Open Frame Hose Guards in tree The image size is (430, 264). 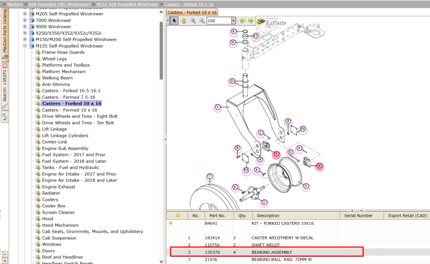63,52
